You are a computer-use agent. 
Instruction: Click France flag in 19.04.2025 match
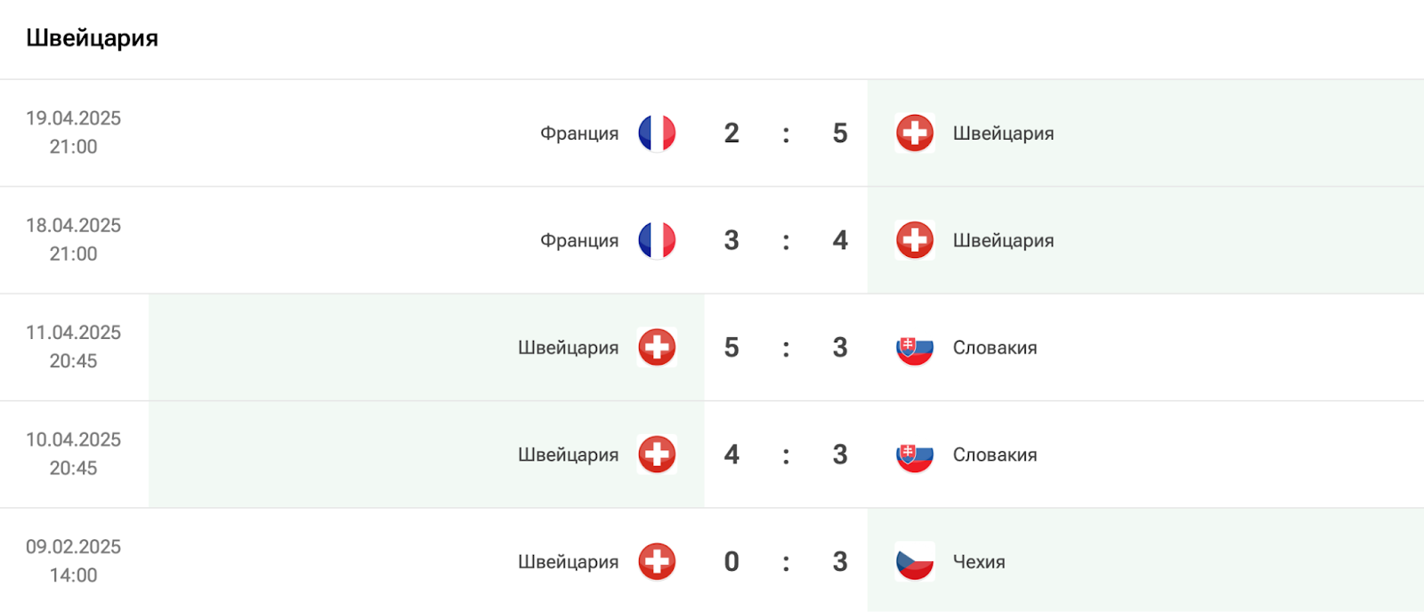pyautogui.click(x=657, y=133)
